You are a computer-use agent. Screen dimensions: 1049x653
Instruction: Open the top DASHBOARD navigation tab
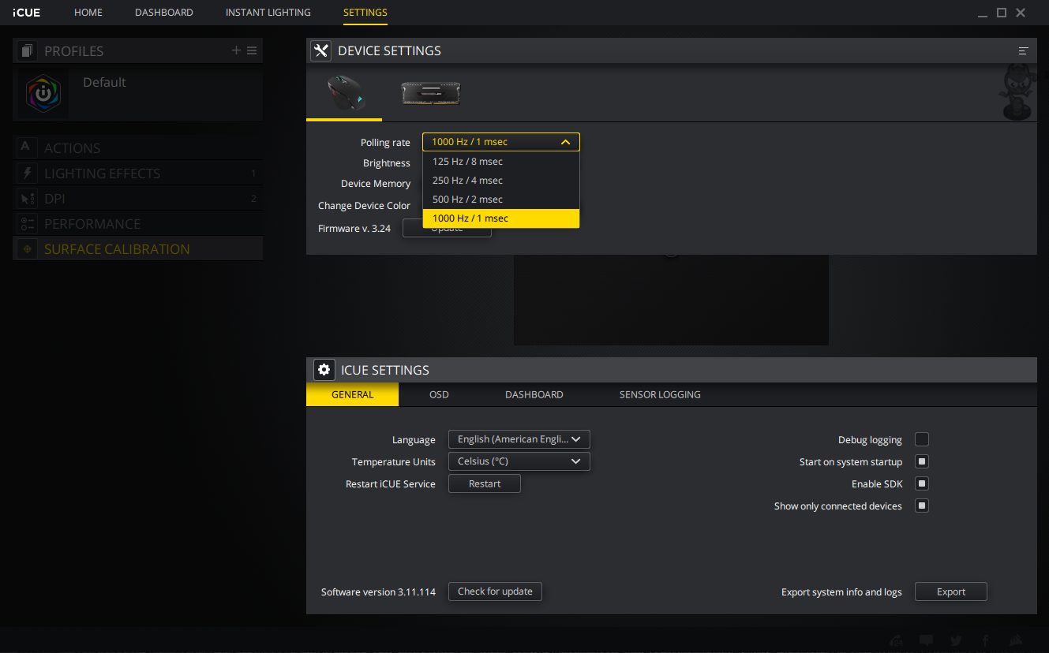pyautogui.click(x=164, y=13)
